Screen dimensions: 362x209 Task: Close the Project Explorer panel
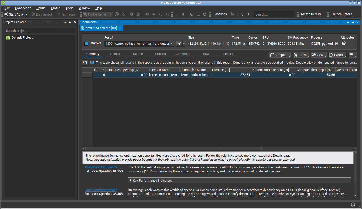tap(75, 22)
